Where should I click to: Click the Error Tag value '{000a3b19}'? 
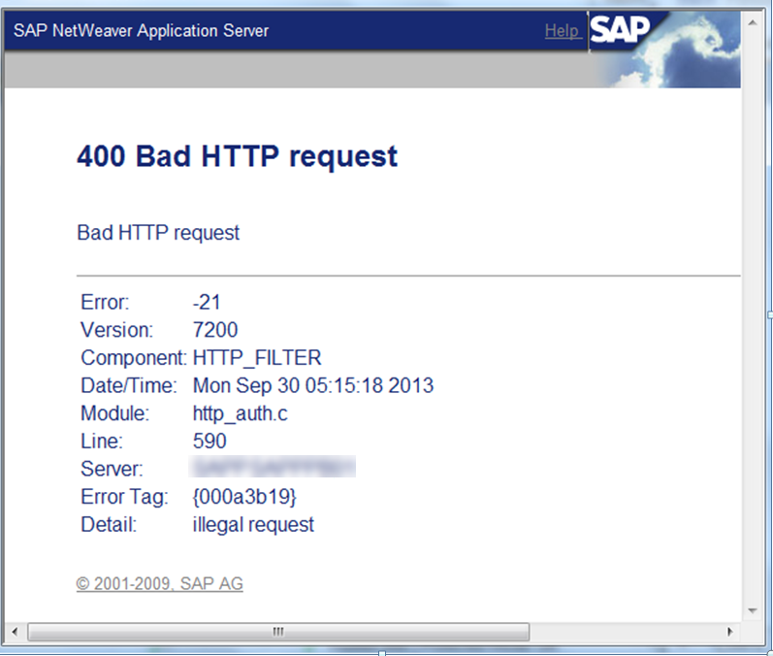(244, 497)
